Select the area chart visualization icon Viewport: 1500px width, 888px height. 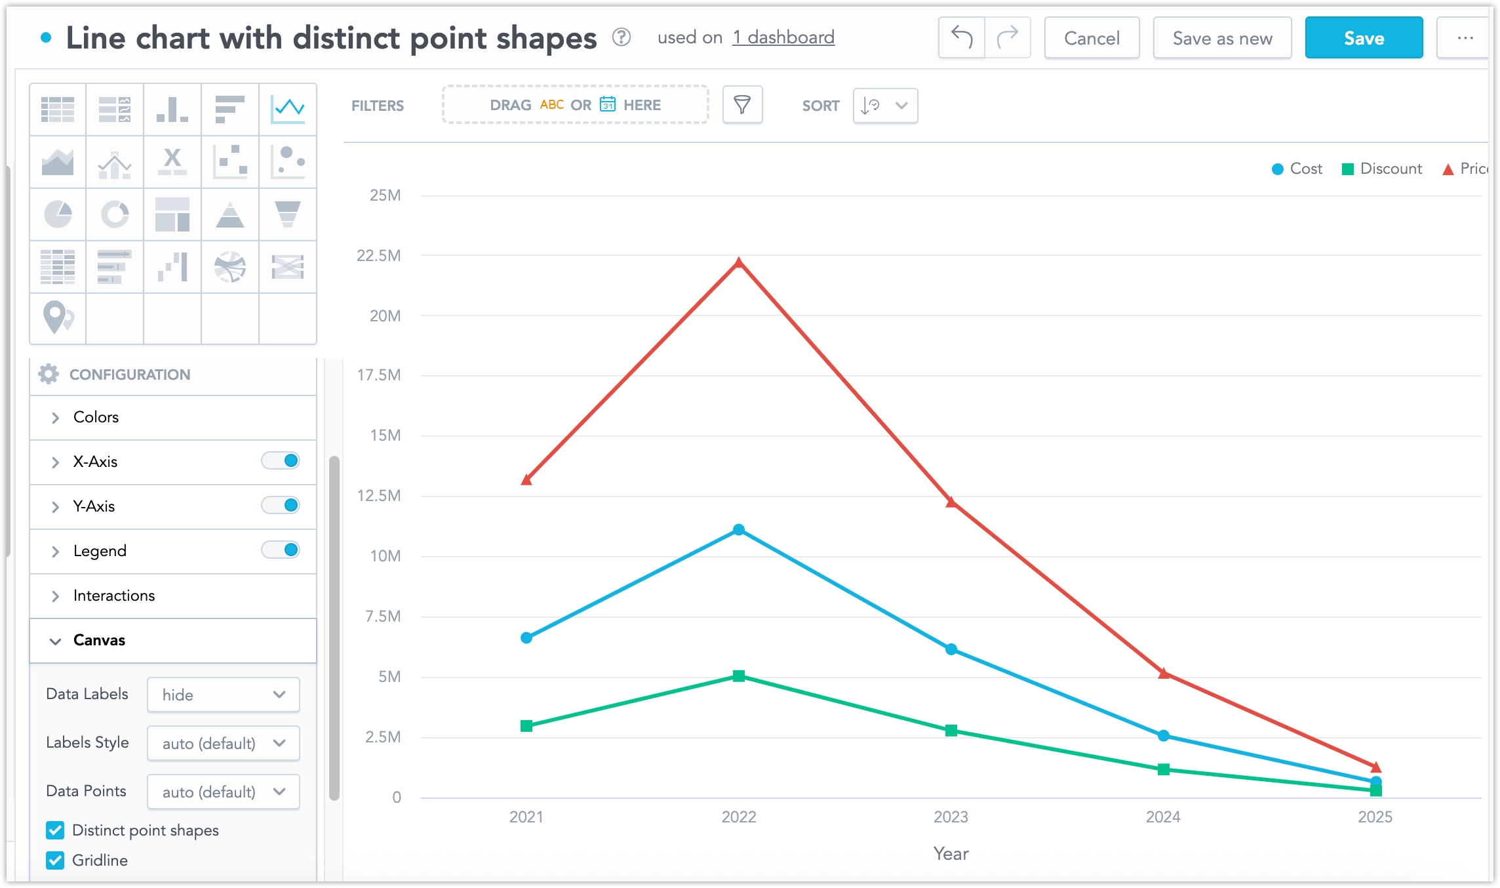click(58, 162)
